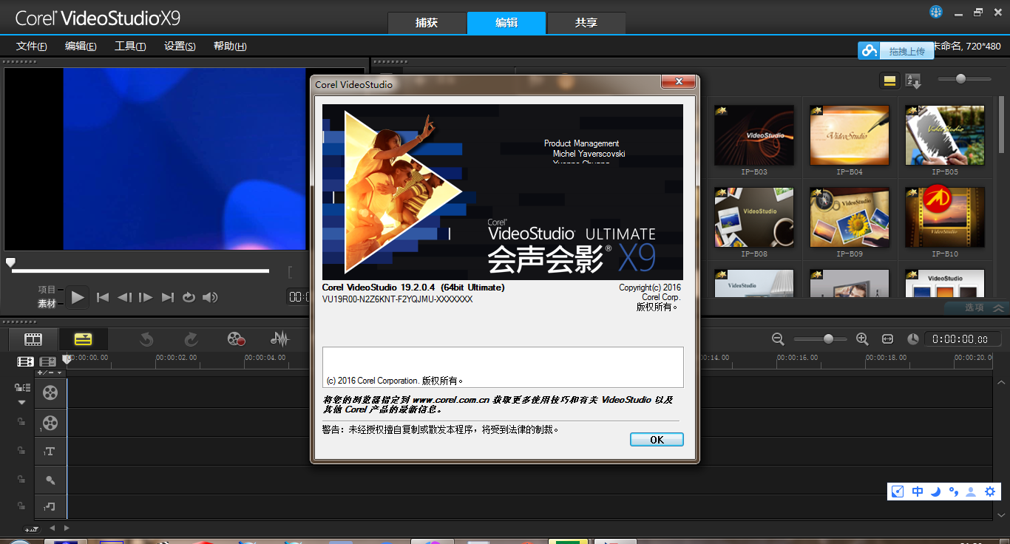Switch to the 编辑 step tab
The width and height of the screenshot is (1010, 544).
point(506,23)
